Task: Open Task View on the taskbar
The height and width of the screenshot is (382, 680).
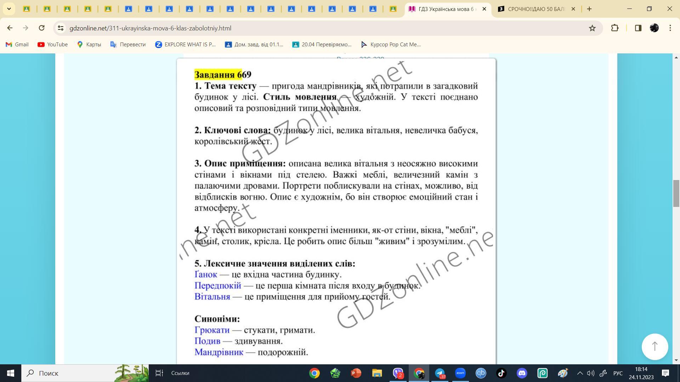Action: click(x=159, y=373)
